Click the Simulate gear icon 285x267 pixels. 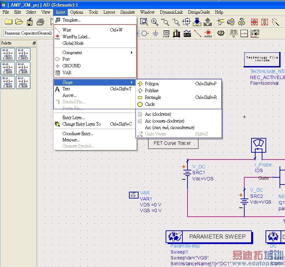[x=221, y=34]
